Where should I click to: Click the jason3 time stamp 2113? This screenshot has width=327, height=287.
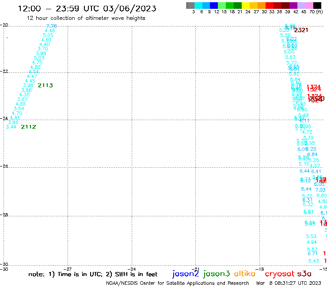[x=45, y=86]
